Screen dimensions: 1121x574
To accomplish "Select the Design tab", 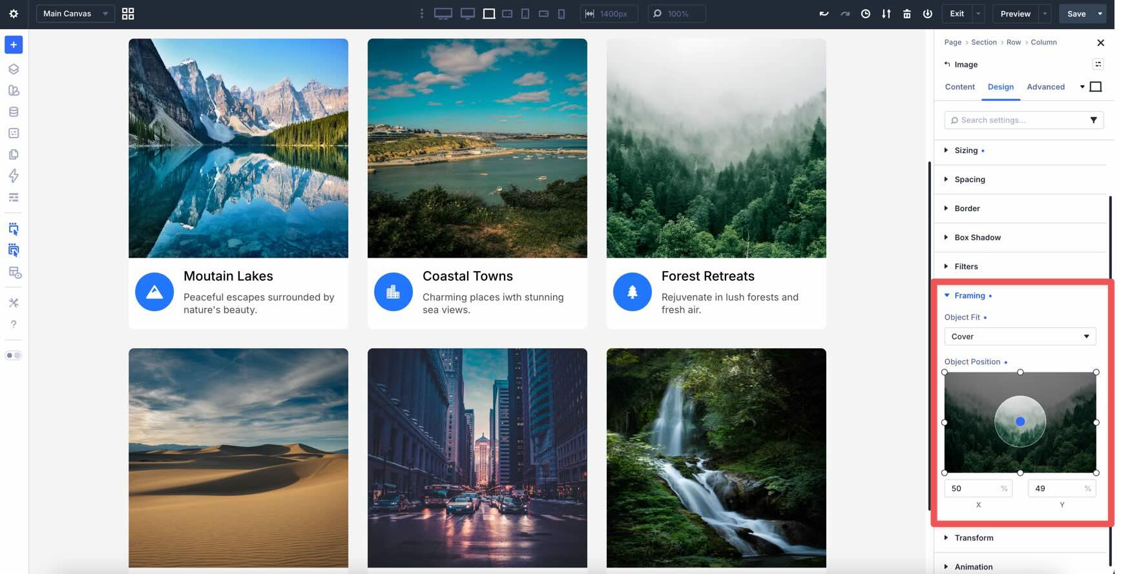I will pyautogui.click(x=1001, y=87).
